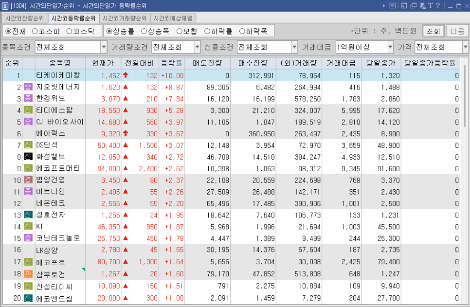Click the black 신 badge beside 화성밸브

point(28,157)
